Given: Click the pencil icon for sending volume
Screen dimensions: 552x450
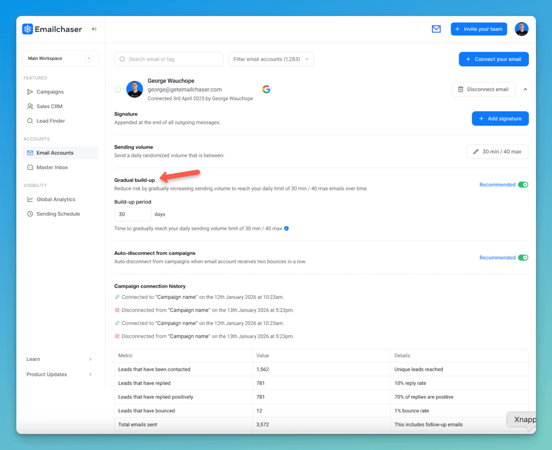Looking at the screenshot, I should tap(476, 152).
